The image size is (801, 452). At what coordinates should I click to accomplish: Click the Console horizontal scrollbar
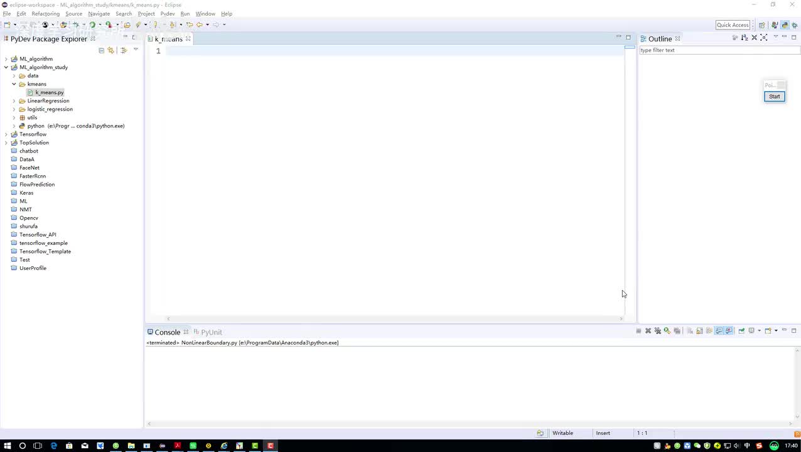(470, 424)
